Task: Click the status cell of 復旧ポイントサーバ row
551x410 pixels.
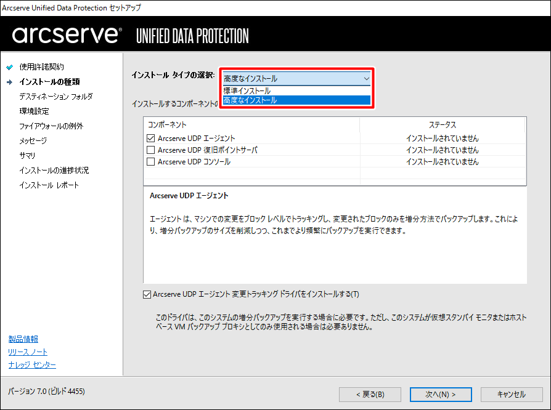Action: point(443,150)
